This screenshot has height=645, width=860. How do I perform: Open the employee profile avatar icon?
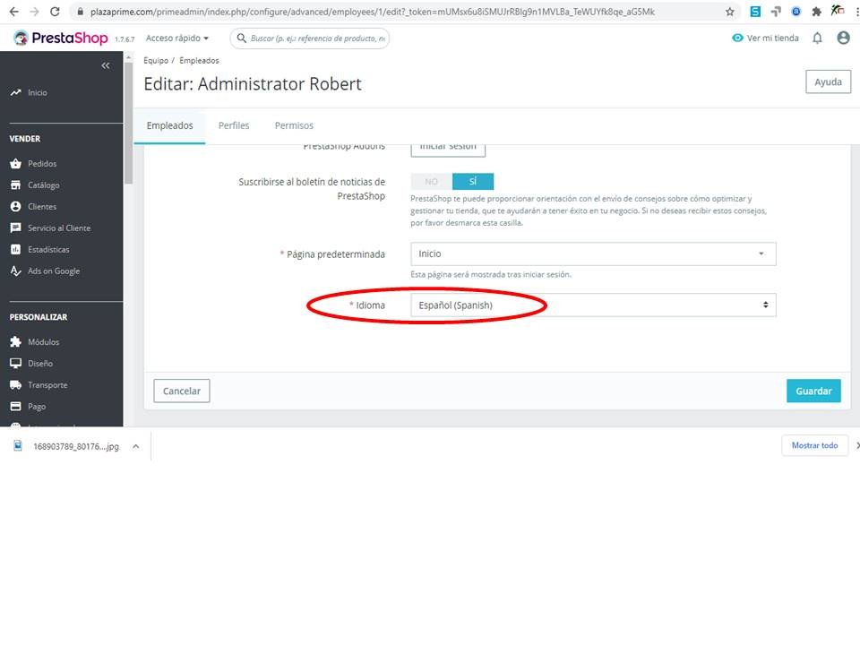[844, 38]
